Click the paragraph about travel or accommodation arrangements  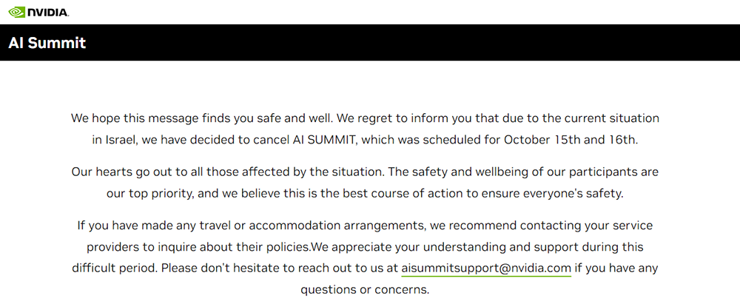[365, 246]
